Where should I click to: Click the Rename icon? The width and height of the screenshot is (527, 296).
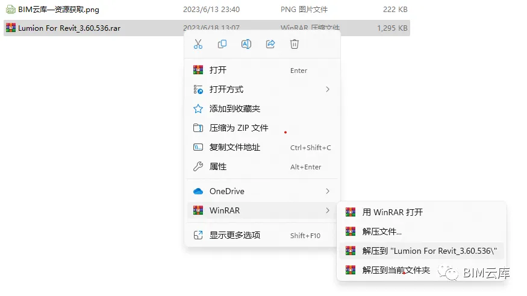(x=246, y=44)
